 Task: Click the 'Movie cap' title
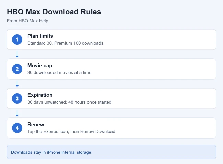(x=40, y=66)
